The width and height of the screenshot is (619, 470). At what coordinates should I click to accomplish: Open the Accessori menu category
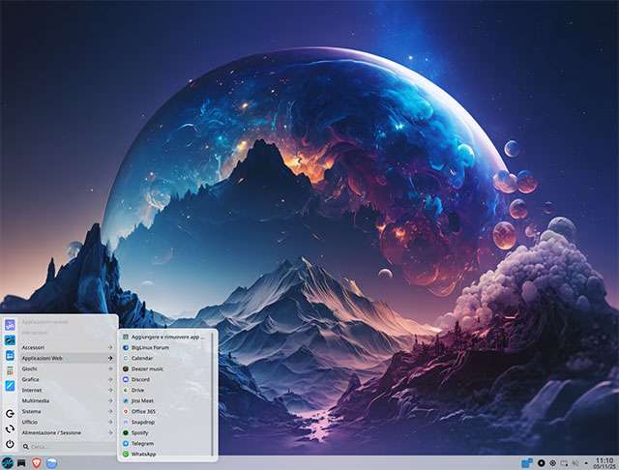pyautogui.click(x=68, y=347)
